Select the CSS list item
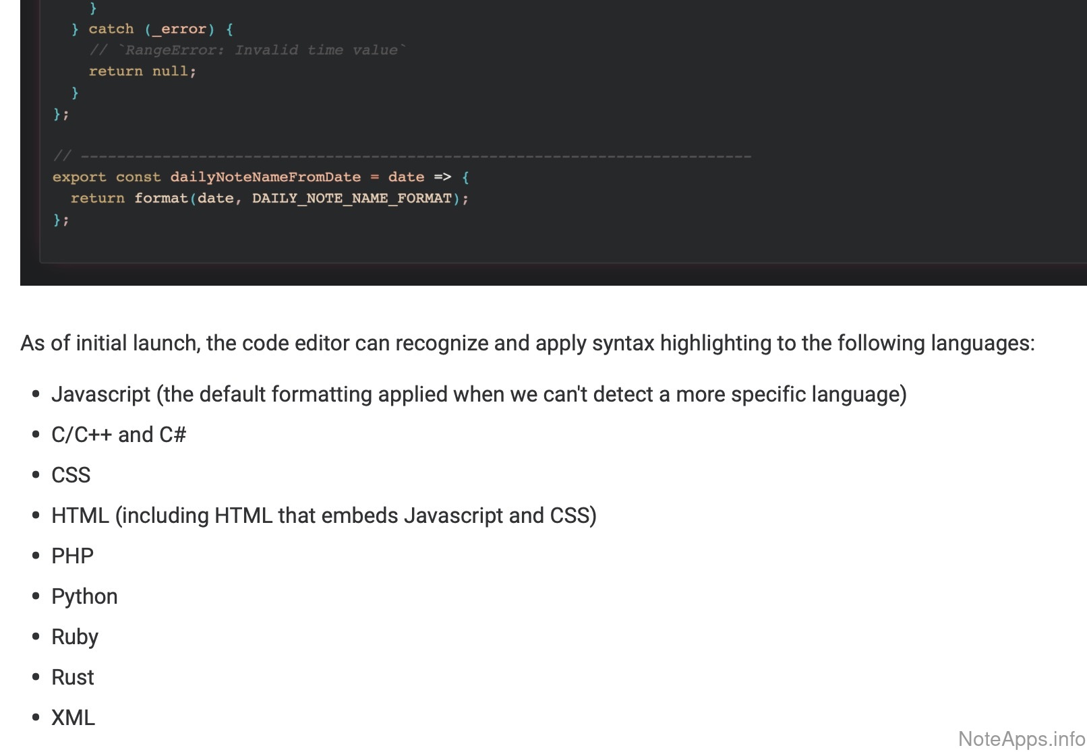 71,475
